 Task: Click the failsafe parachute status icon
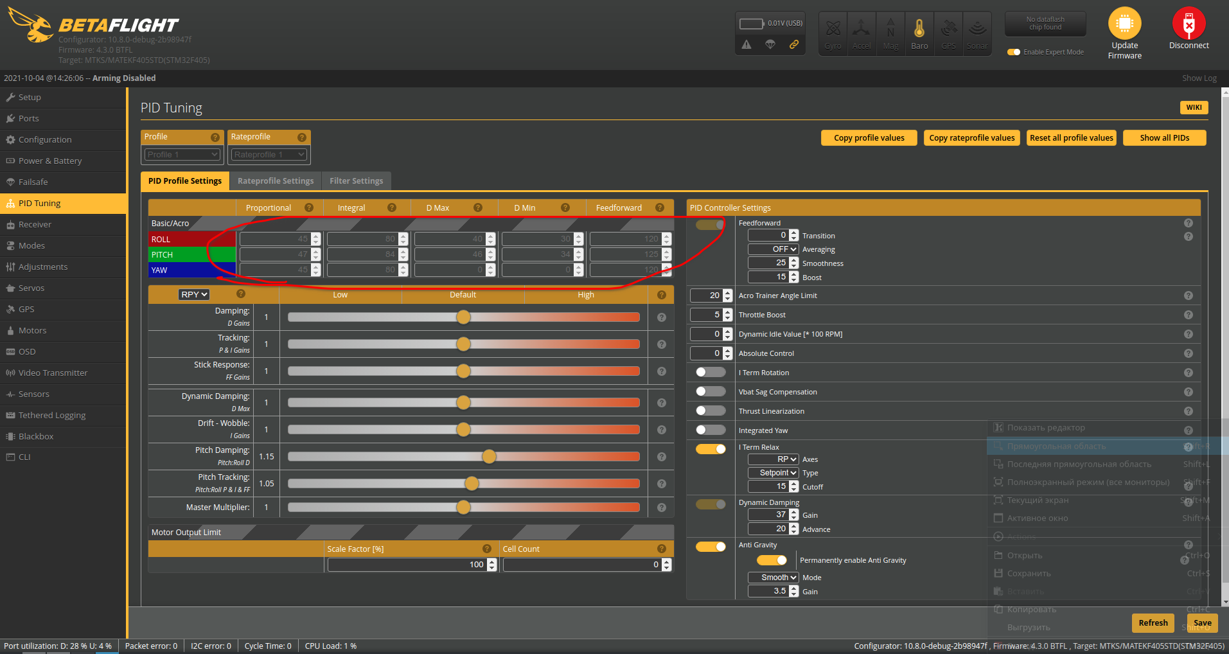tap(770, 44)
